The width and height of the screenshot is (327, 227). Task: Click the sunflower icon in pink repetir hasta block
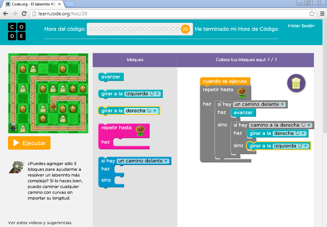coord(140,131)
